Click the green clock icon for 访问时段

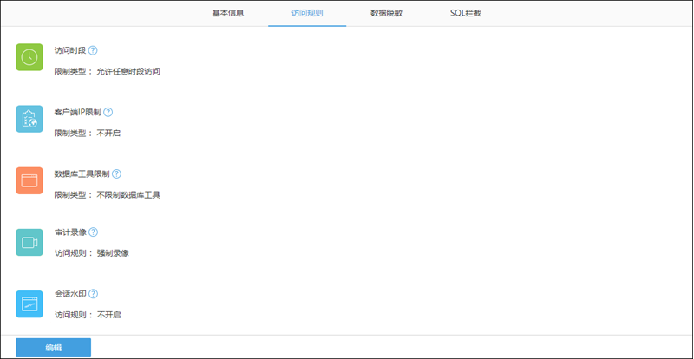(x=29, y=57)
